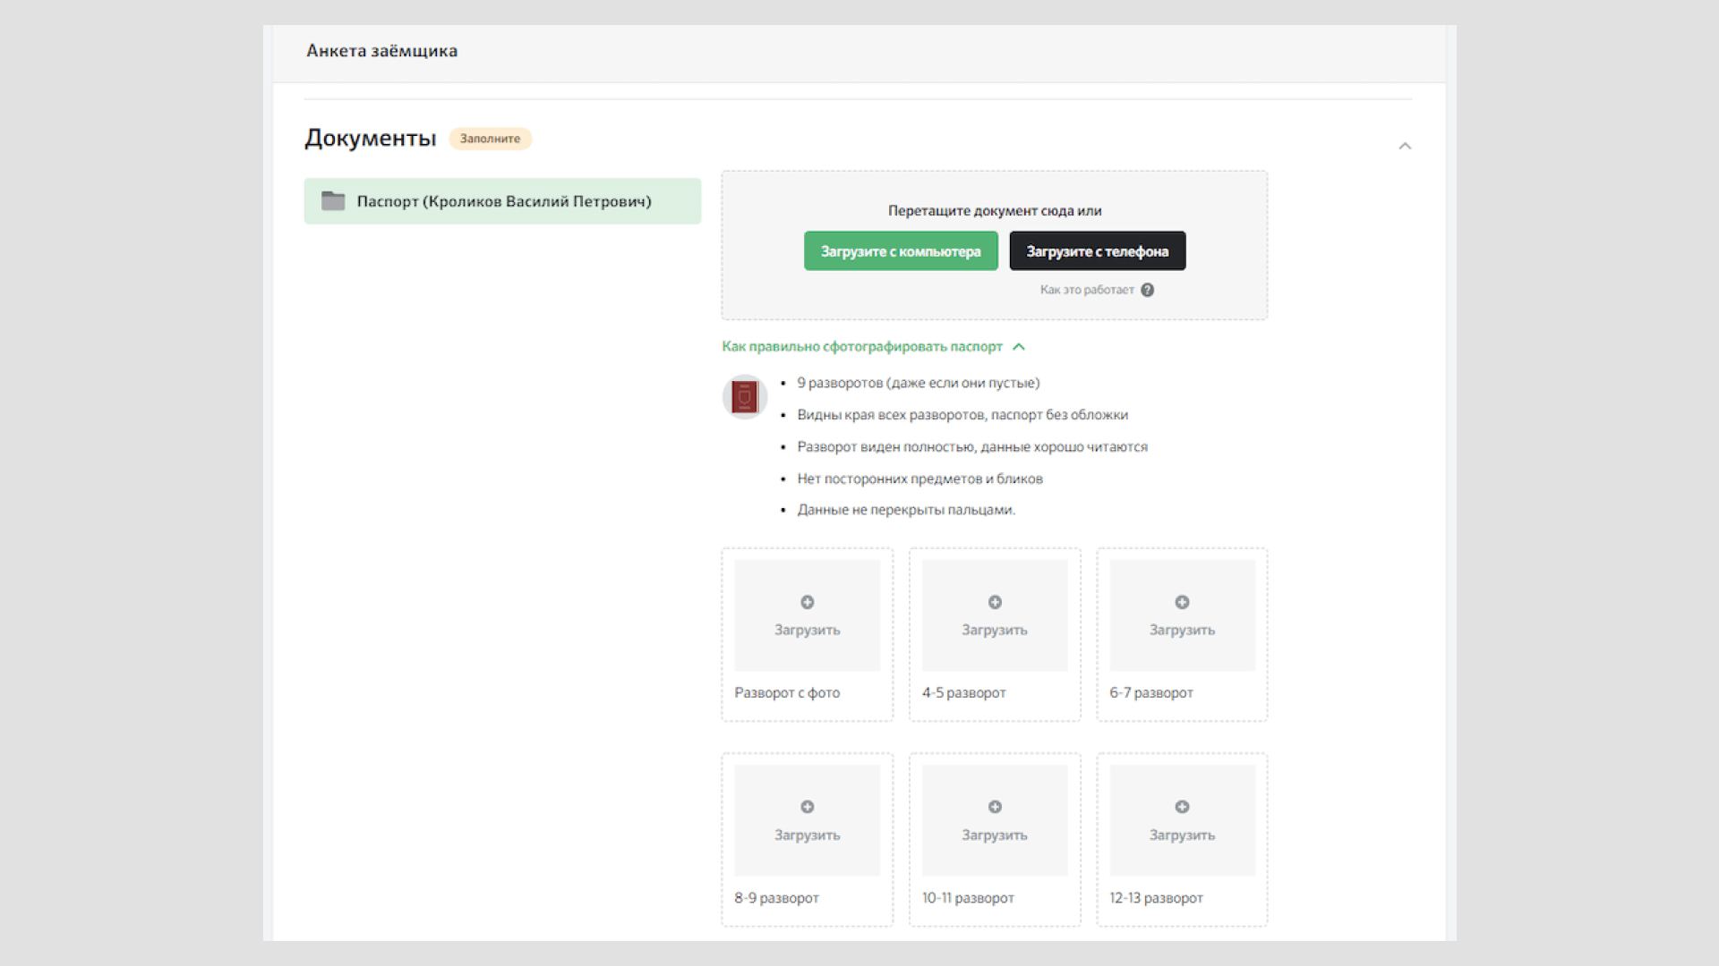Screen dimensions: 1719x966
Task: Click plus icon in '12-13 разворот' tile
Action: (x=1182, y=807)
